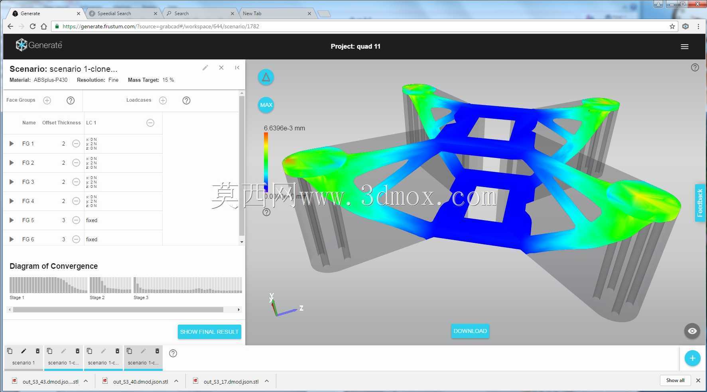
Task: Expand the FG 5 row
Action: [12, 220]
